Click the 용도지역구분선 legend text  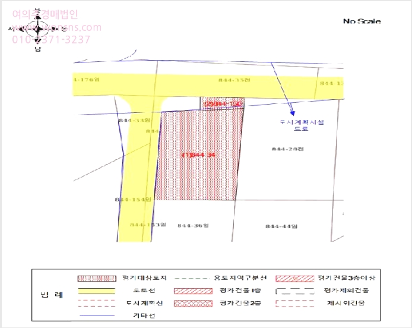tap(240, 277)
